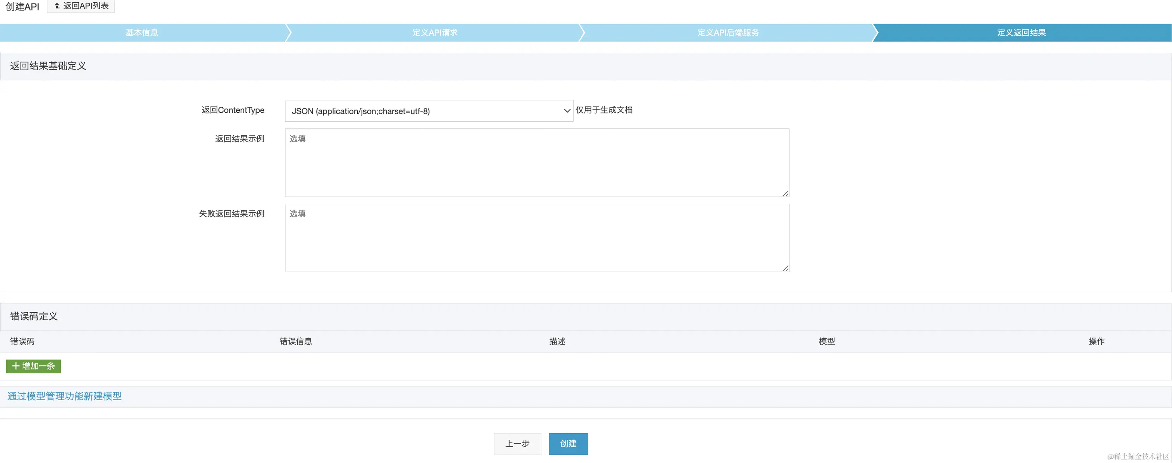
Task: Click the chevron arrow of ContentType select
Action: (567, 111)
